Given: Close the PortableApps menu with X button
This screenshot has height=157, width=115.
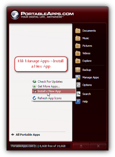Looking at the screenshot, I should [x=98, y=146].
